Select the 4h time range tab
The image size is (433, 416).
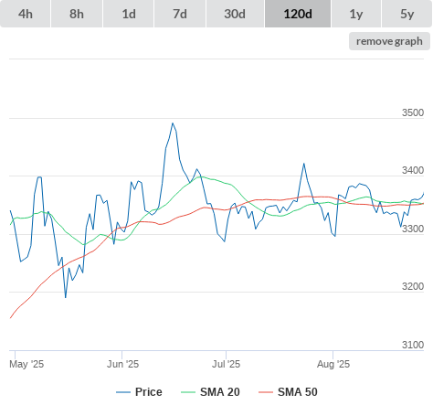26,14
